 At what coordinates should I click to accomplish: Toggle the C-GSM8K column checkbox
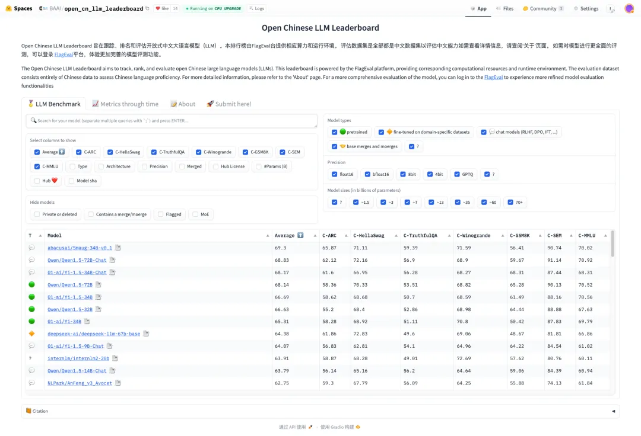[245, 152]
